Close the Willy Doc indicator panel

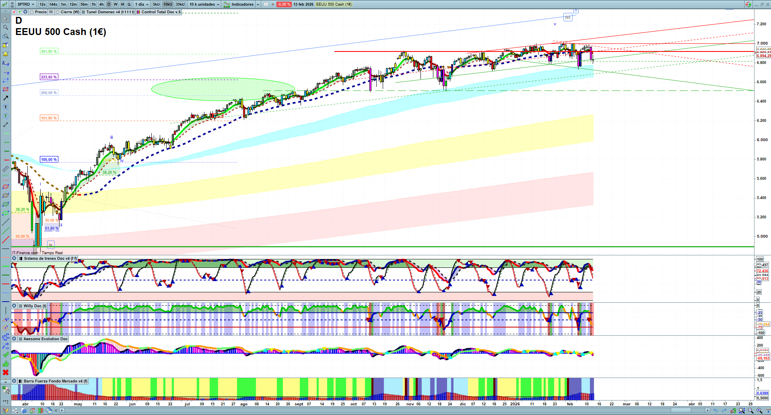click(14, 306)
